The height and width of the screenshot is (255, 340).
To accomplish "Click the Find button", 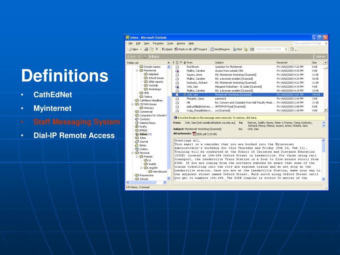I will click(x=237, y=49).
